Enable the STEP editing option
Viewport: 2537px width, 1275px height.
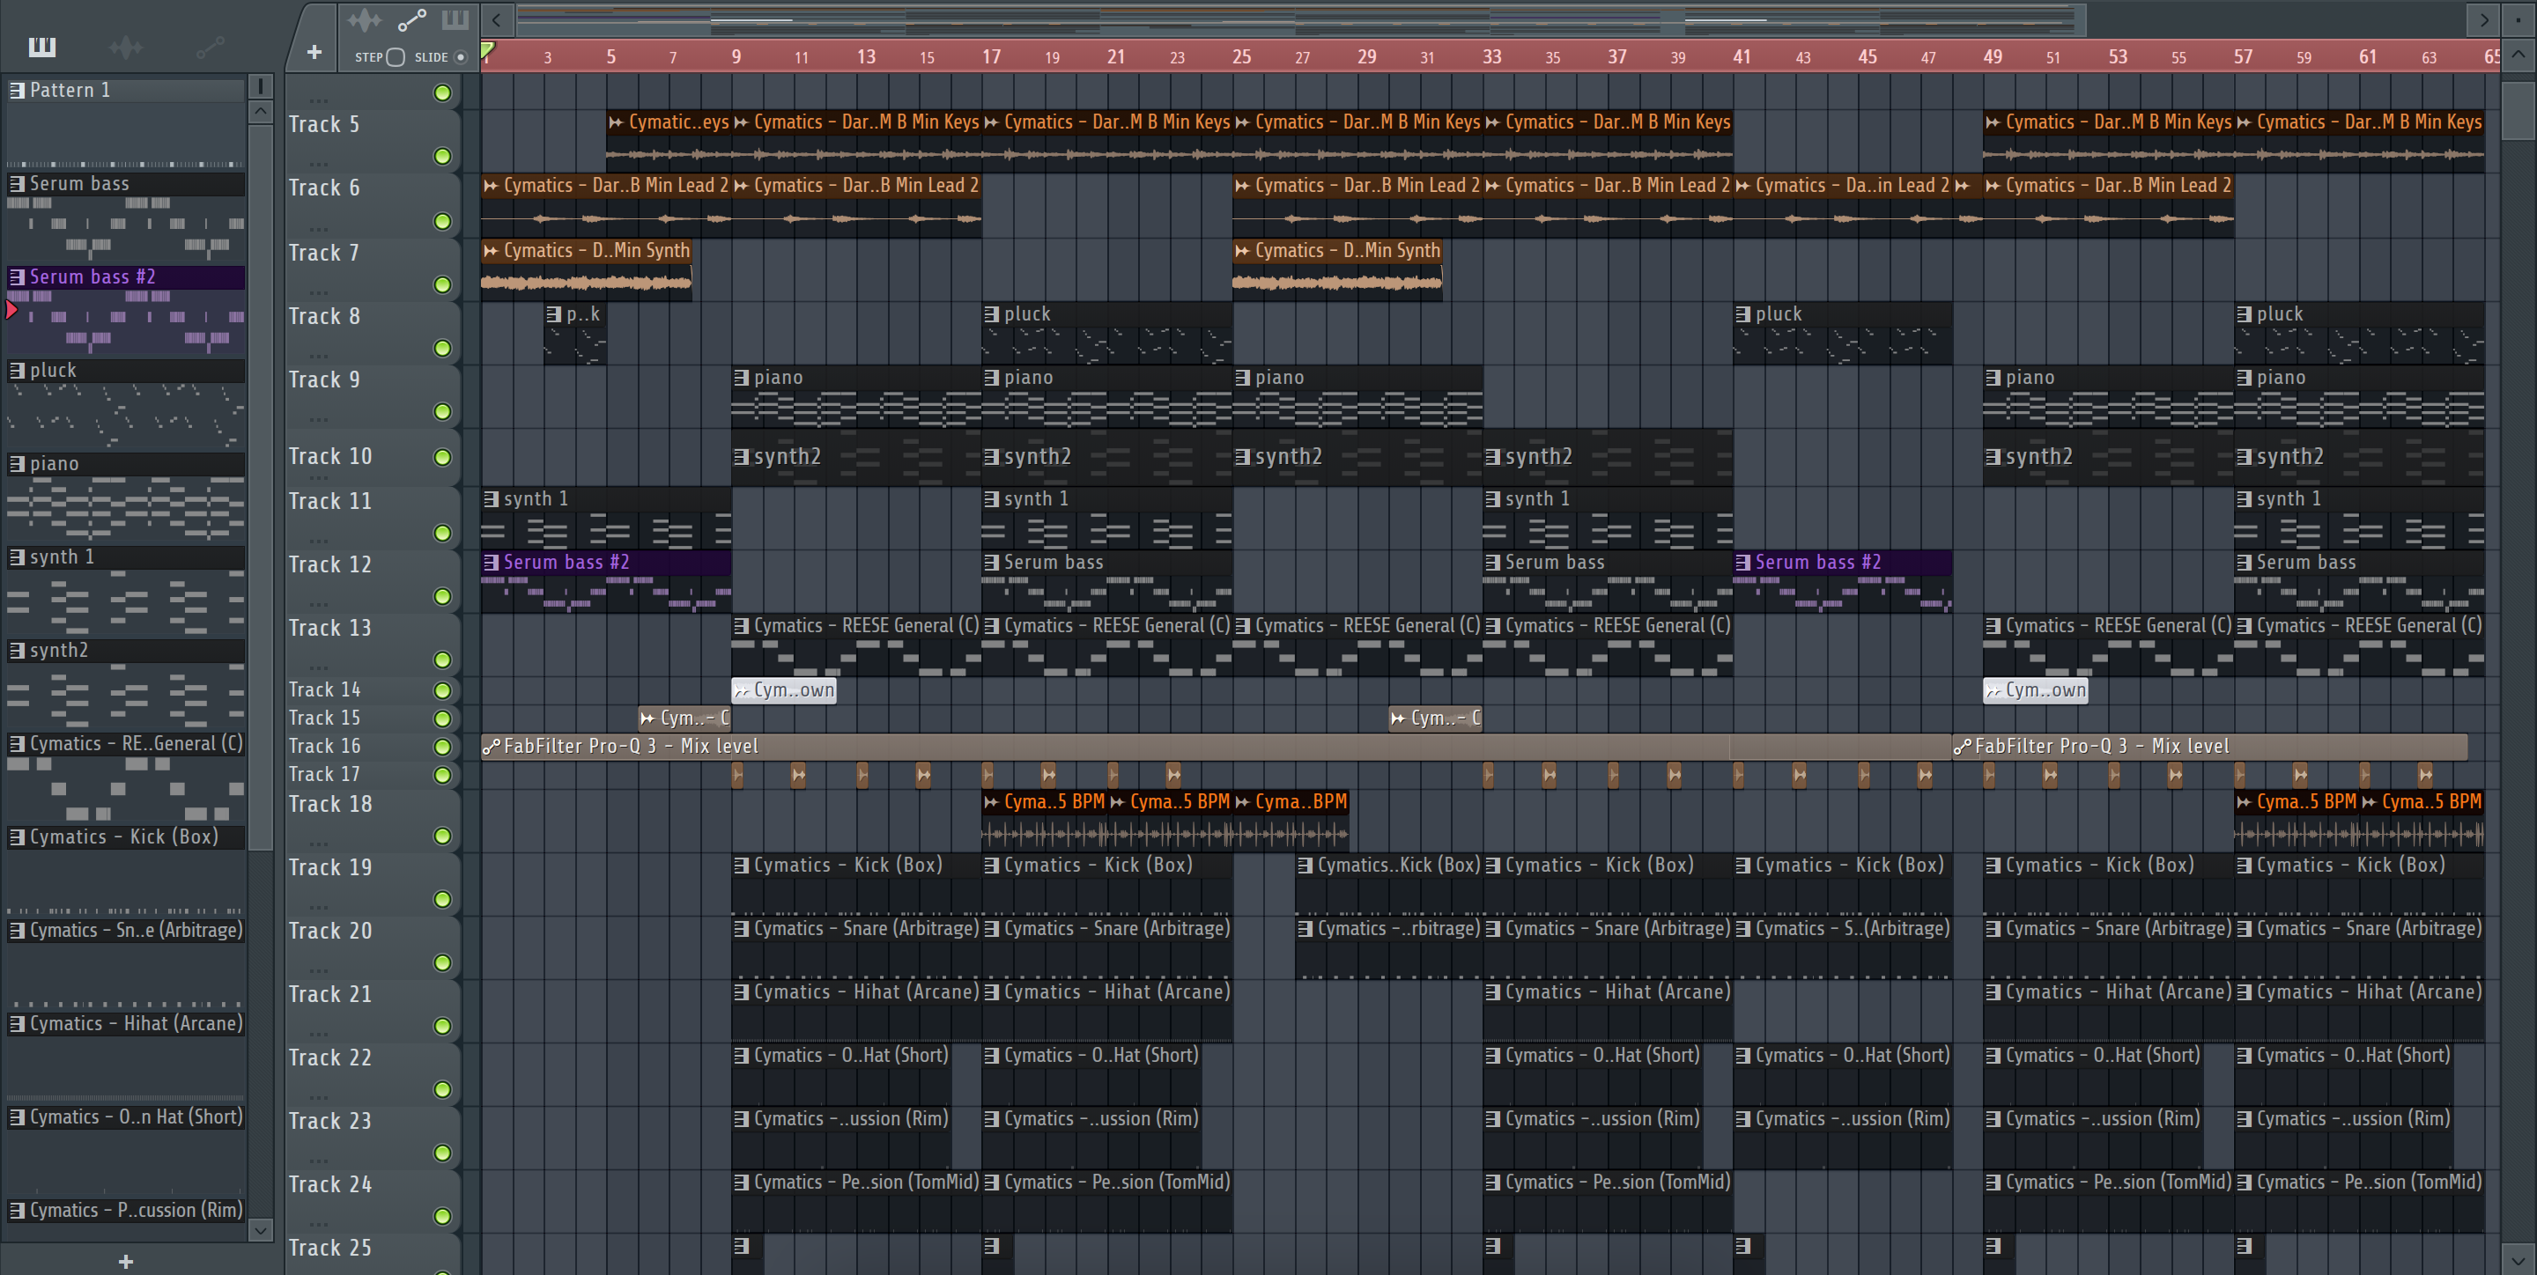(x=395, y=57)
